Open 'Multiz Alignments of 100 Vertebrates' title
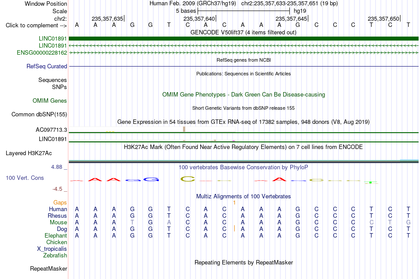 coord(243,197)
